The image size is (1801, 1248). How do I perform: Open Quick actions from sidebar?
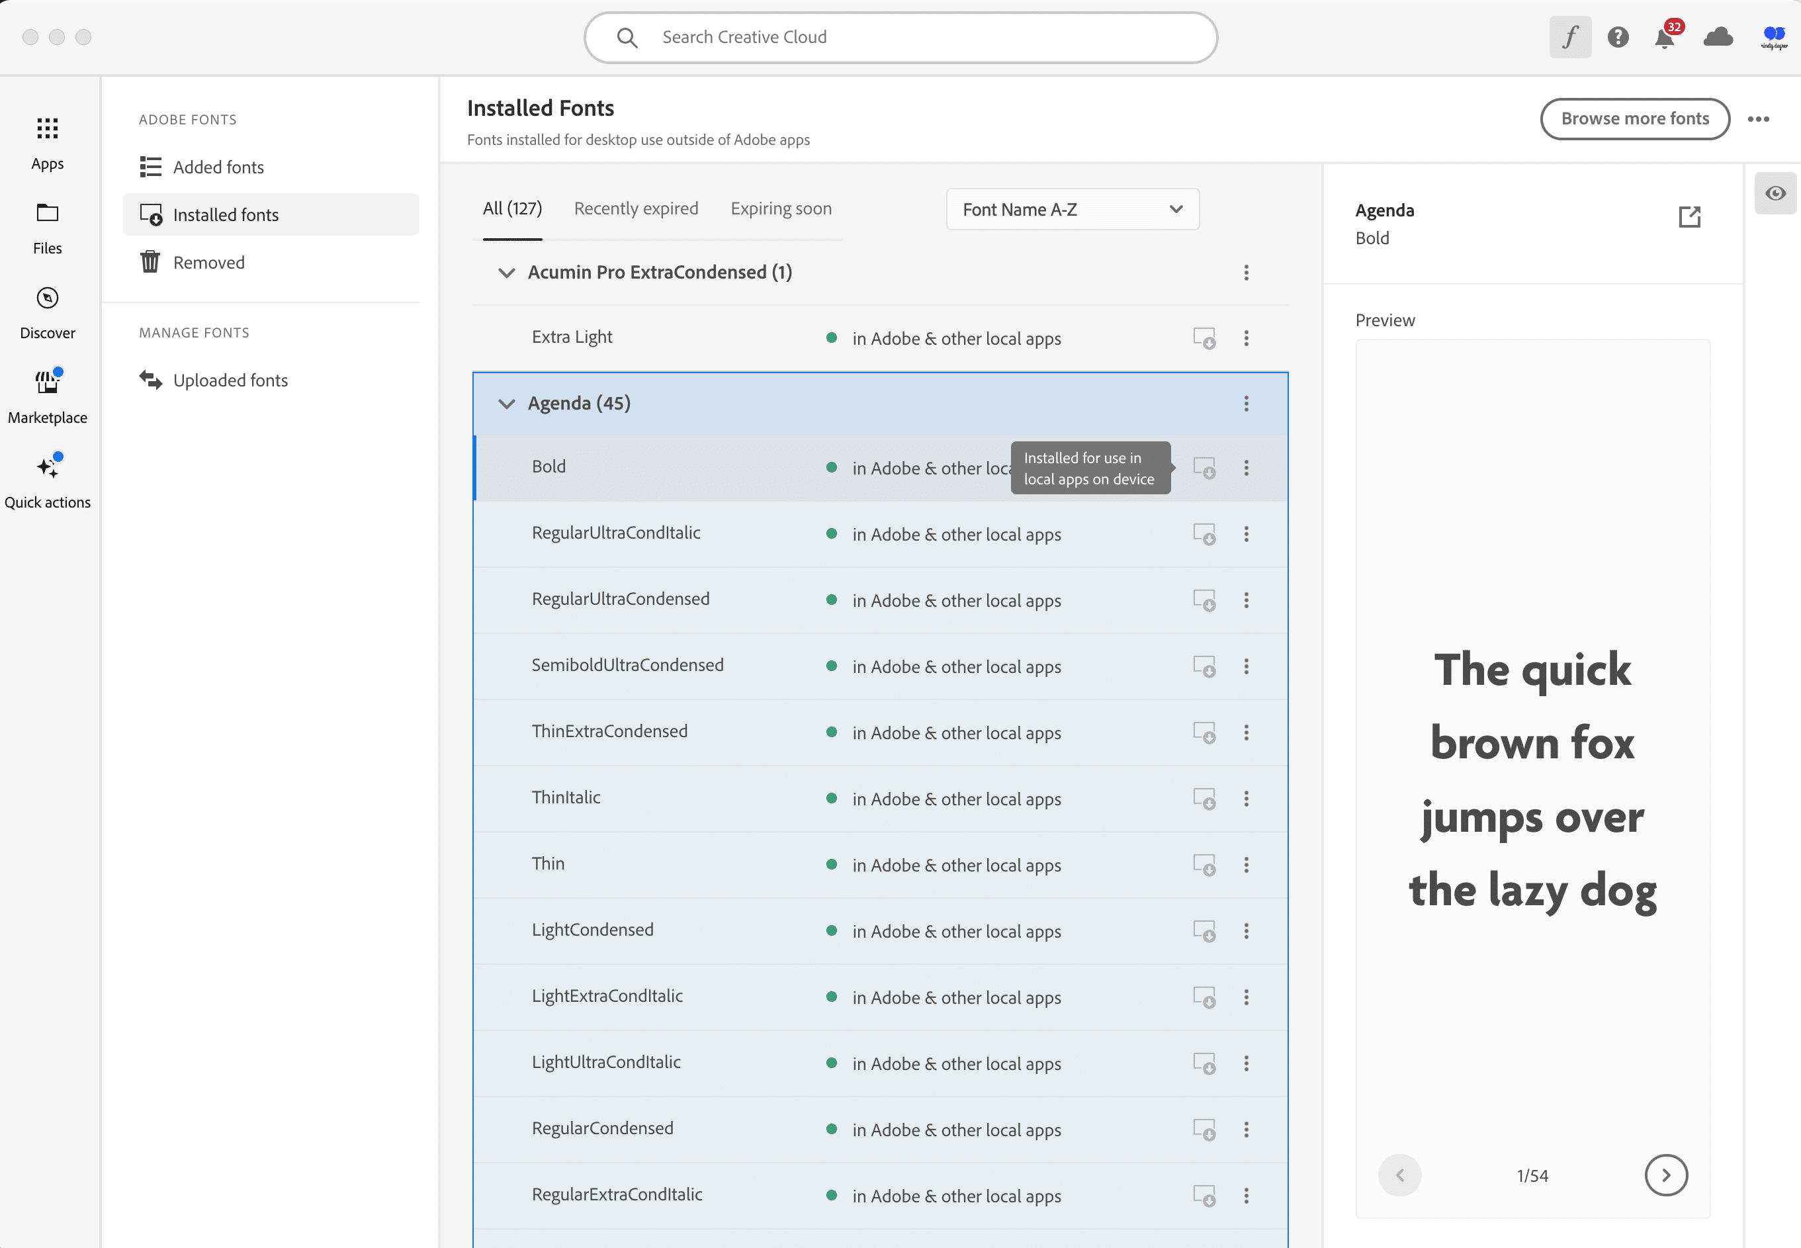coord(48,479)
